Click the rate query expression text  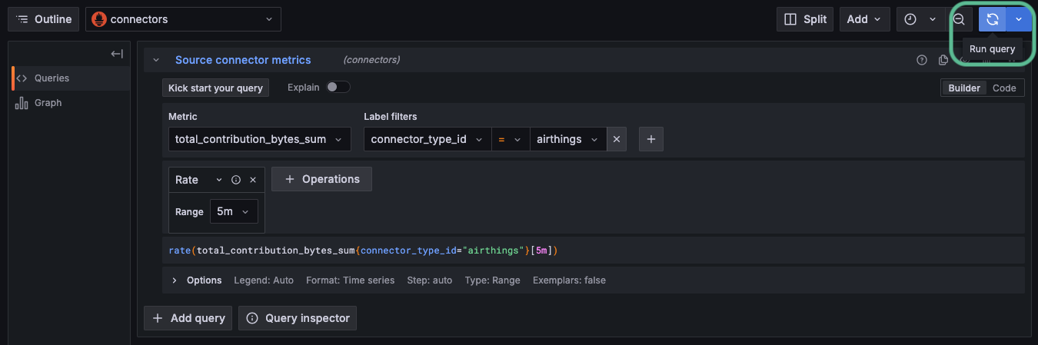pos(363,250)
